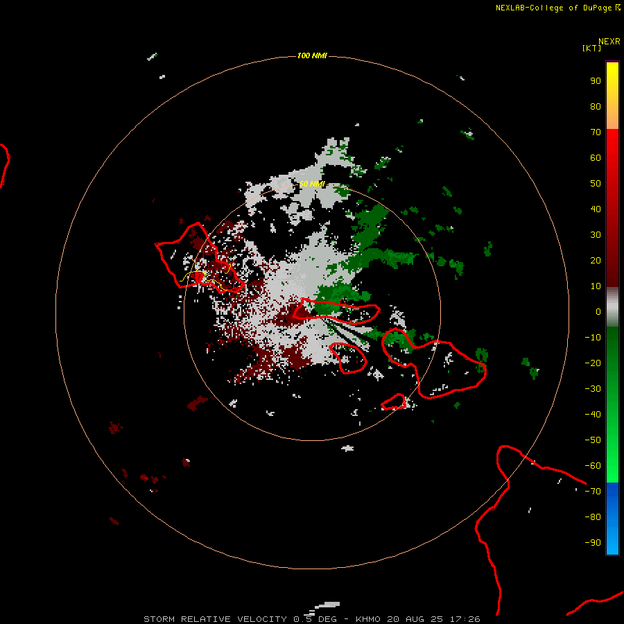Click the STORM RELATIVE VELOCITY caption text
Viewport: 624px width, 624px height.
216,619
